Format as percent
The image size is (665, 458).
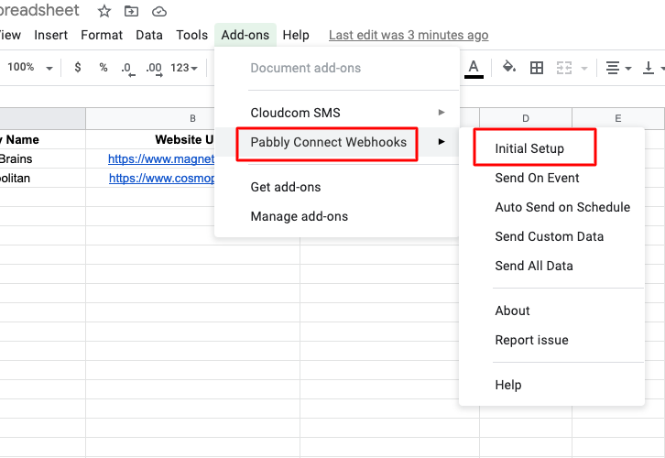pos(104,67)
